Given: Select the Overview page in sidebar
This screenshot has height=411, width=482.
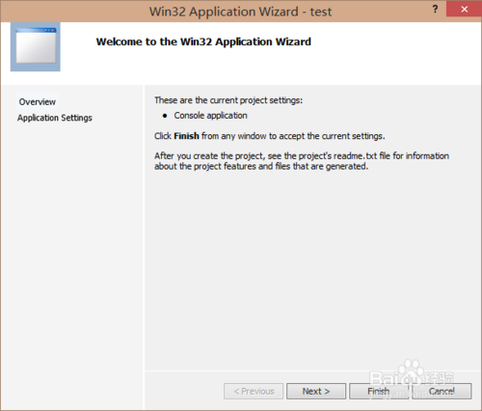Looking at the screenshot, I should click(x=38, y=101).
